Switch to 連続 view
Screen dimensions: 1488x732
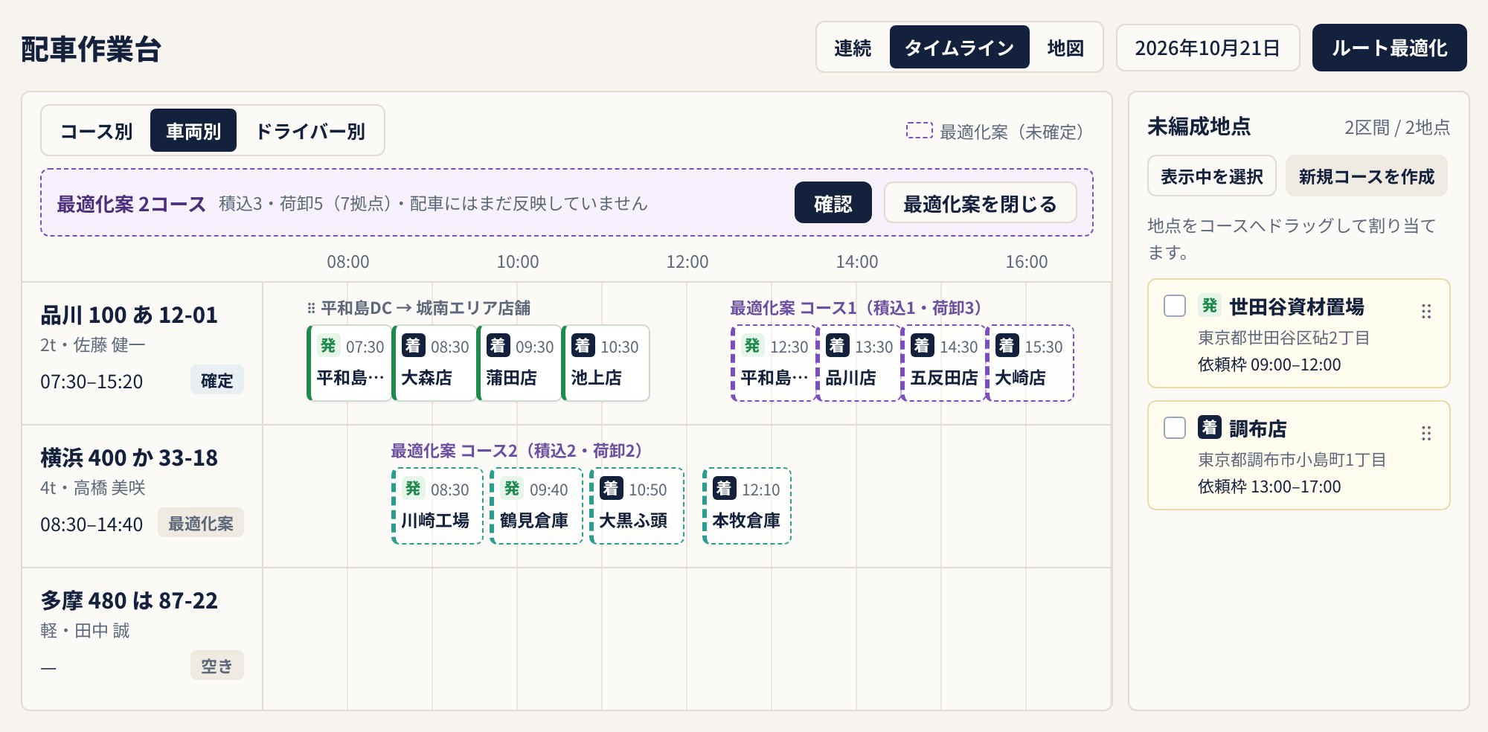click(x=853, y=48)
